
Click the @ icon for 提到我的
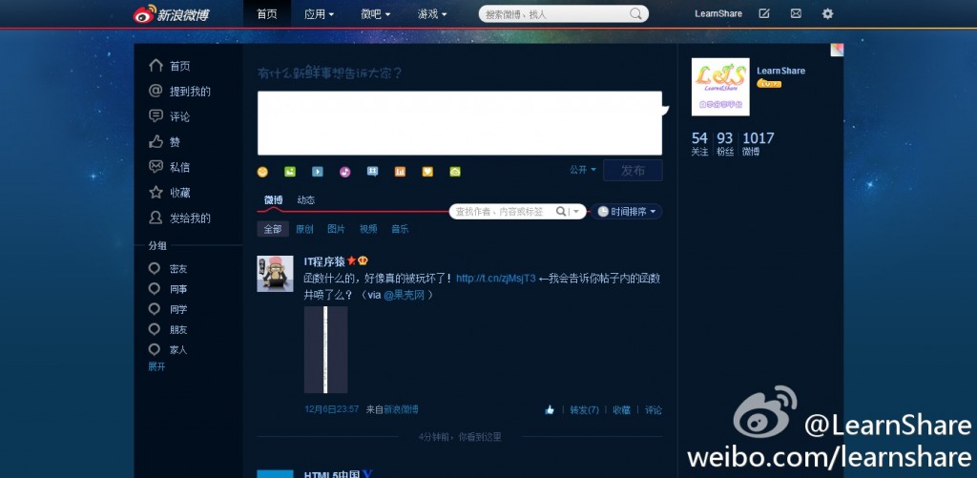156,91
